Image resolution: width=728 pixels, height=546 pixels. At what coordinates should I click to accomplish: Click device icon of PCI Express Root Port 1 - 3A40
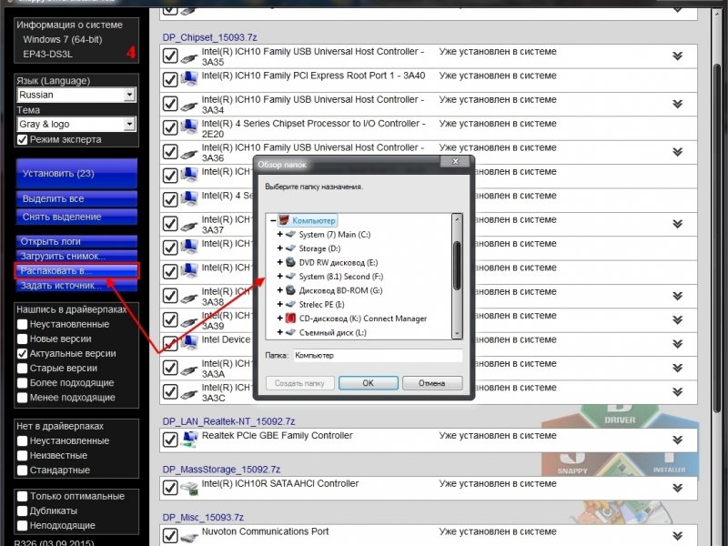[189, 78]
